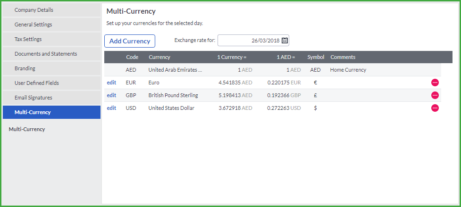Click the 5.198413 AED rate value
Screen dimensions: 461x207
tap(235, 95)
